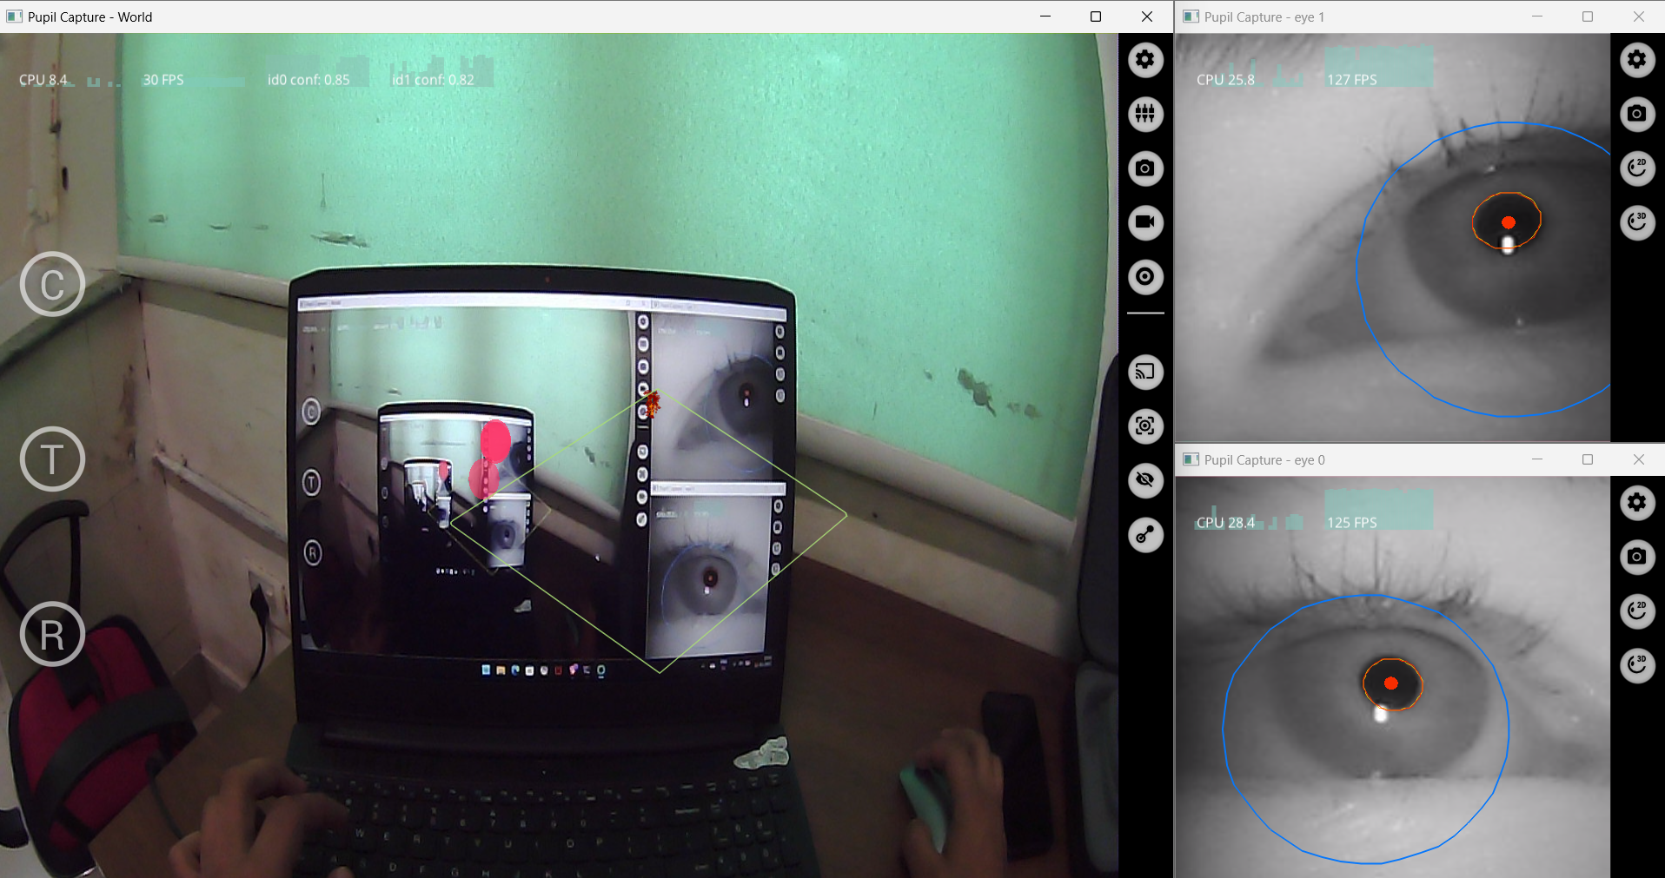The image size is (1665, 878).
Task: Maximize the Pupil Capture - eye 0 window
Action: tap(1588, 459)
